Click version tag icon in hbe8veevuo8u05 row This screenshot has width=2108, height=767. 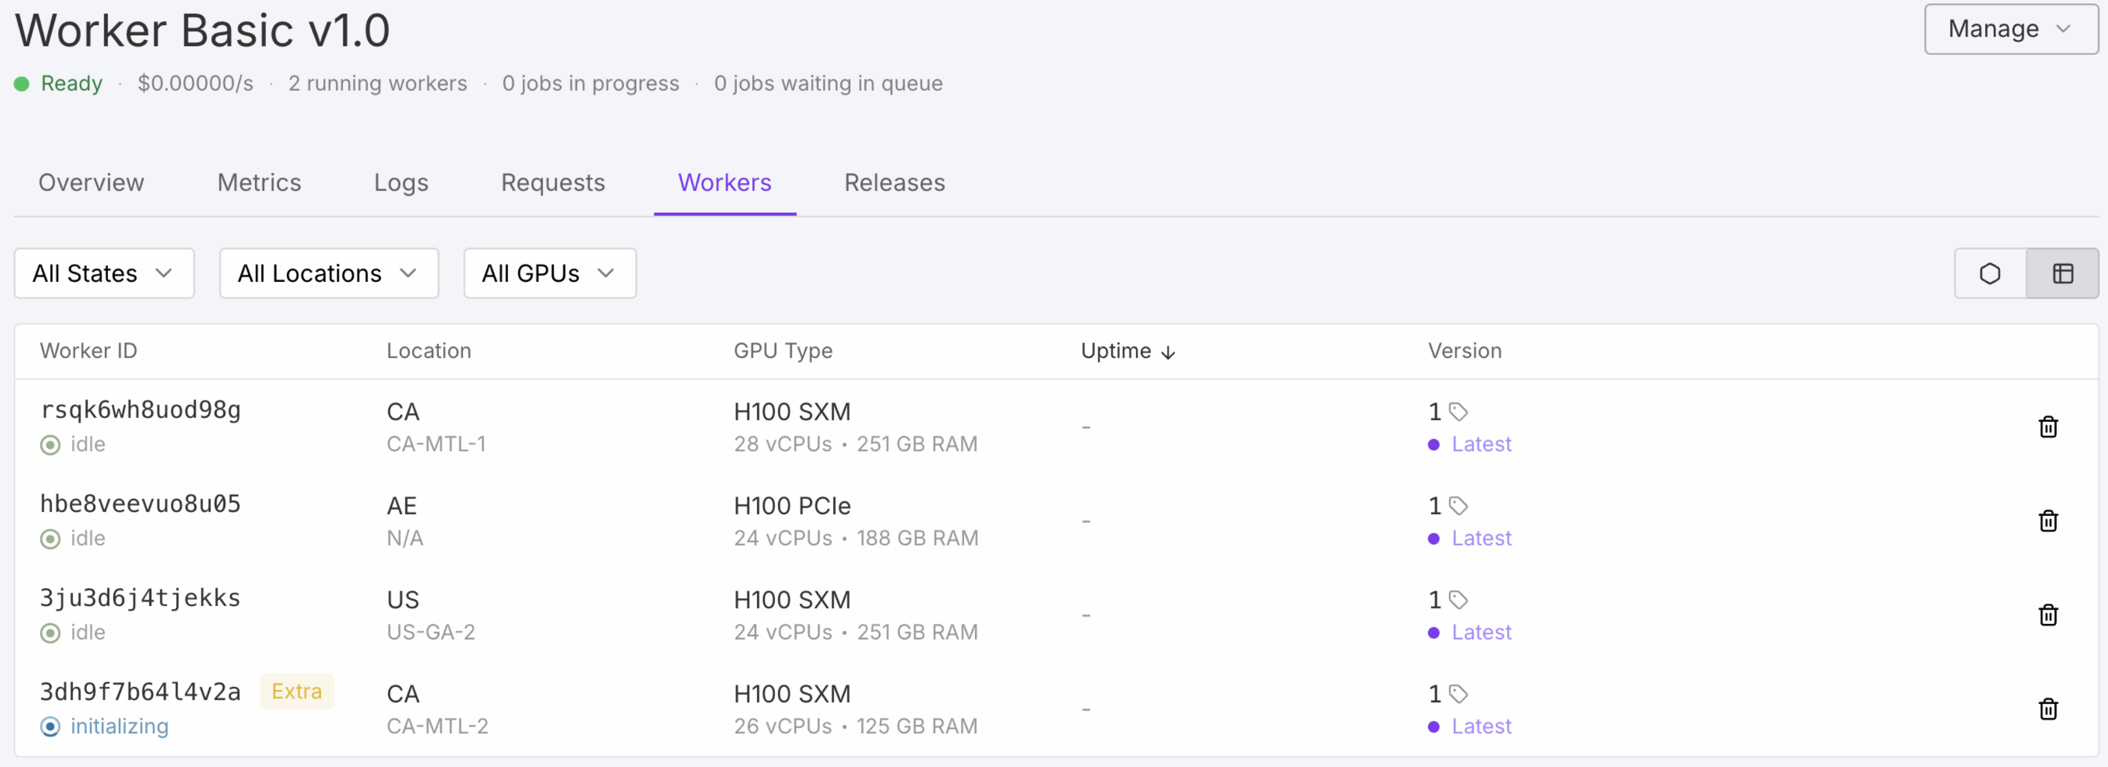(x=1458, y=506)
